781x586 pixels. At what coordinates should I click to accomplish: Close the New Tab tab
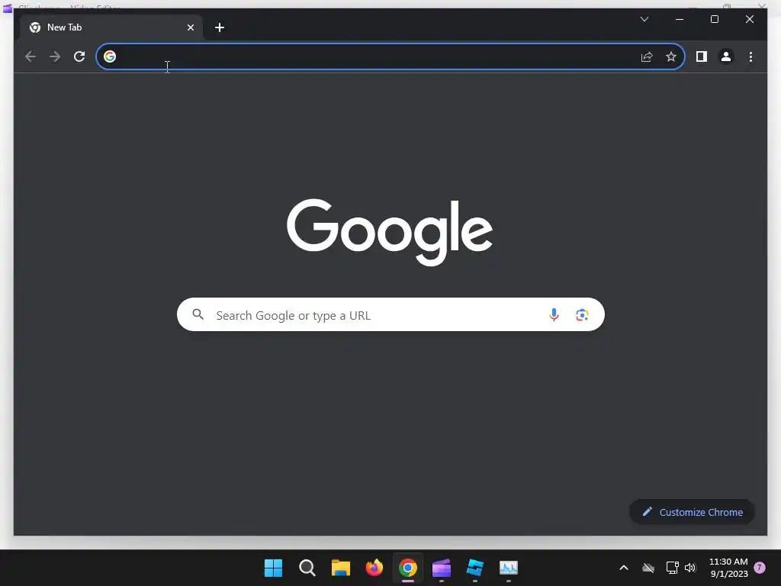click(x=191, y=27)
